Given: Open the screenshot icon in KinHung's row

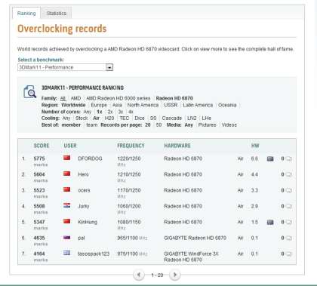Looking at the screenshot, I should click(x=270, y=222).
